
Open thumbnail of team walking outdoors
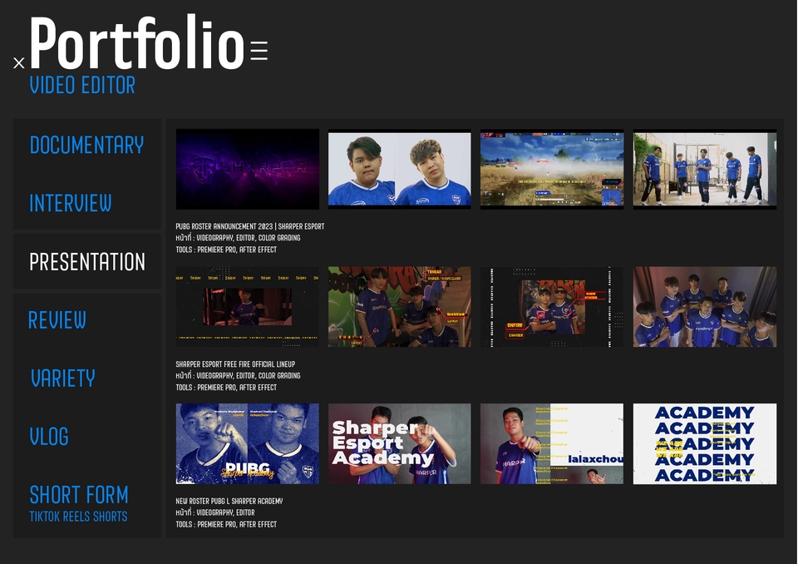705,169
